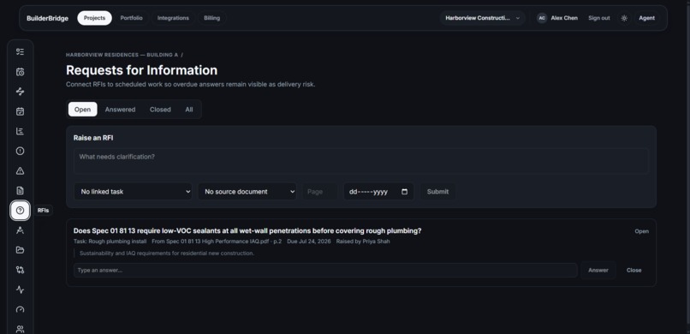Open the circled exclamation issues sidebar icon
The image size is (690, 334).
[20, 151]
